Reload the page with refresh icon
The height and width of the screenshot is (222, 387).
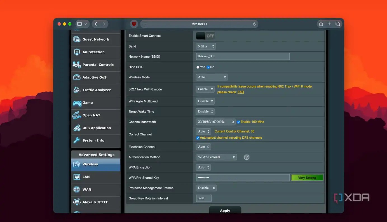click(254, 24)
